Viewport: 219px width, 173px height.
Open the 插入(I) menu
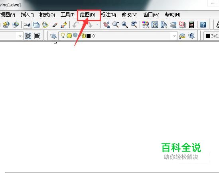[27, 15]
